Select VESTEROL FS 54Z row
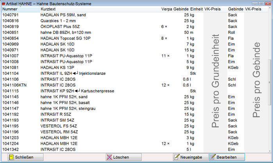 pos(135,126)
